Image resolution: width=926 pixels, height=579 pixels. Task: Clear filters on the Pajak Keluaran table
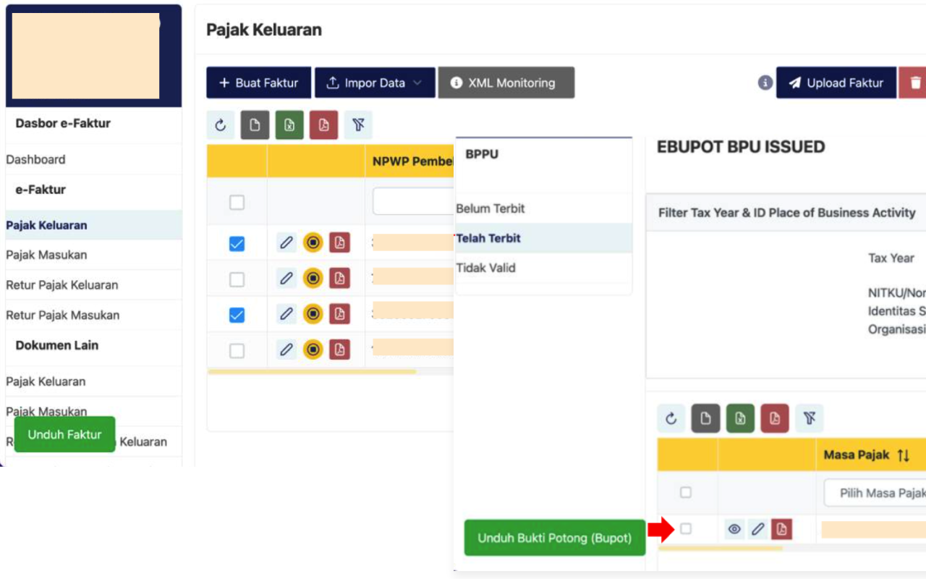coord(358,125)
